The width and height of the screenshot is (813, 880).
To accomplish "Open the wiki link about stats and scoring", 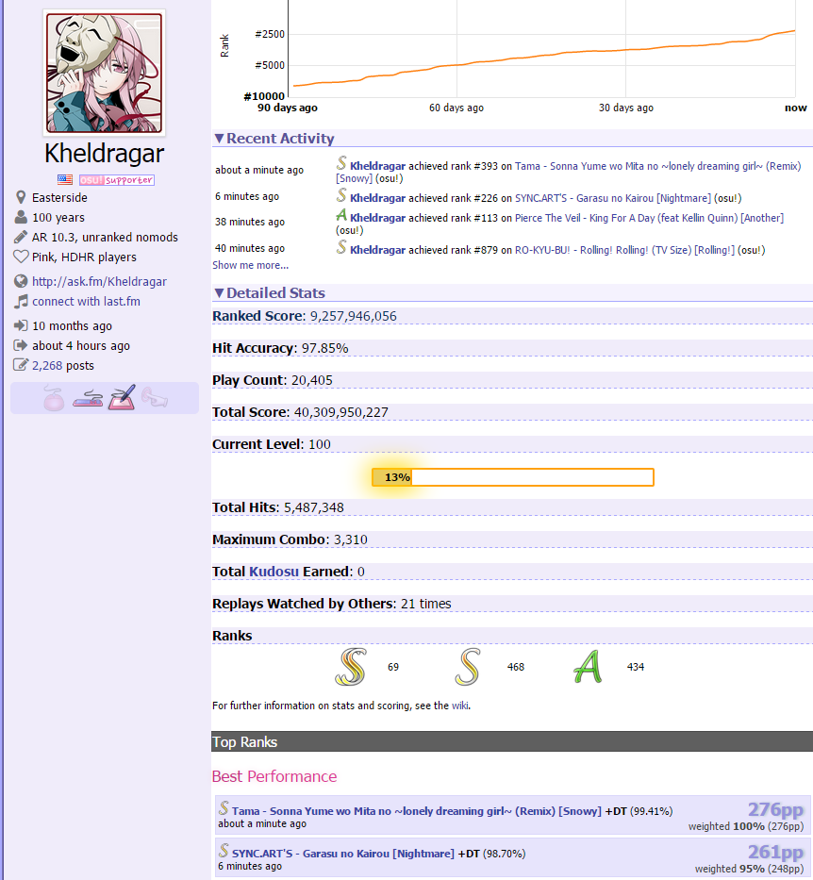I will click(x=459, y=706).
